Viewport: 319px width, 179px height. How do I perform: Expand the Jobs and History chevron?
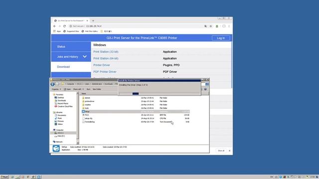tap(85, 57)
